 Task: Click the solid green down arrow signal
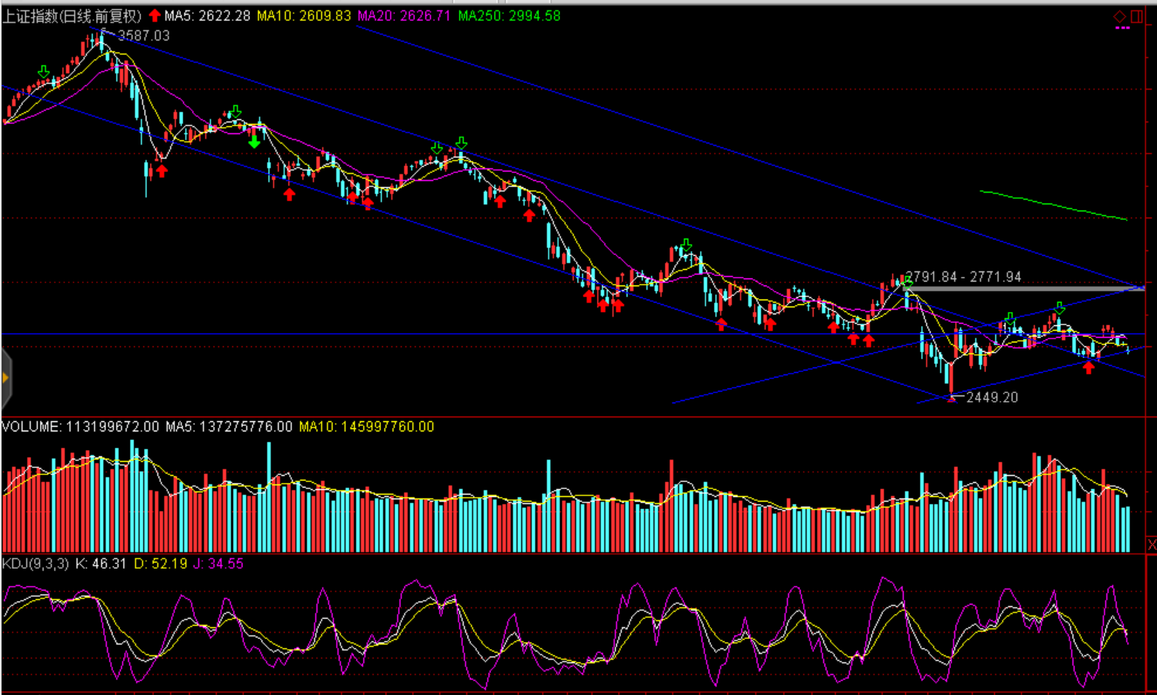(254, 141)
